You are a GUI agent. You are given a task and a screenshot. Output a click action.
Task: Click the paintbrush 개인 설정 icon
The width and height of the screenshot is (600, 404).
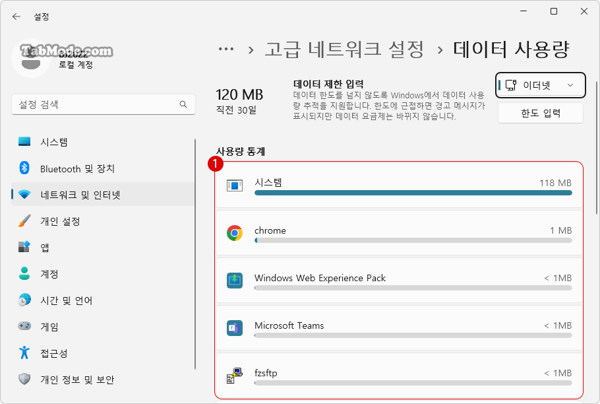click(24, 221)
